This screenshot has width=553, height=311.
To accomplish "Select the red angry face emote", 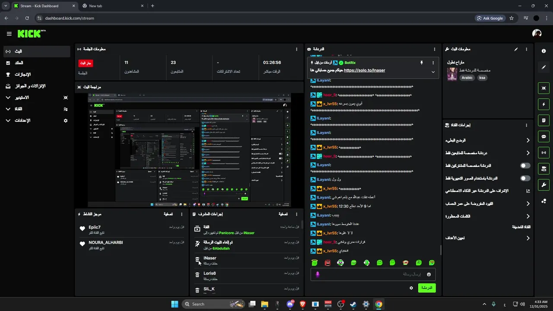I will 327,263.
